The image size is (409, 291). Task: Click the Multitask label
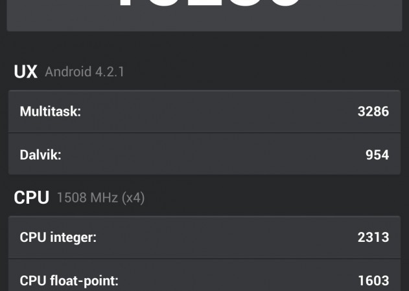point(51,111)
